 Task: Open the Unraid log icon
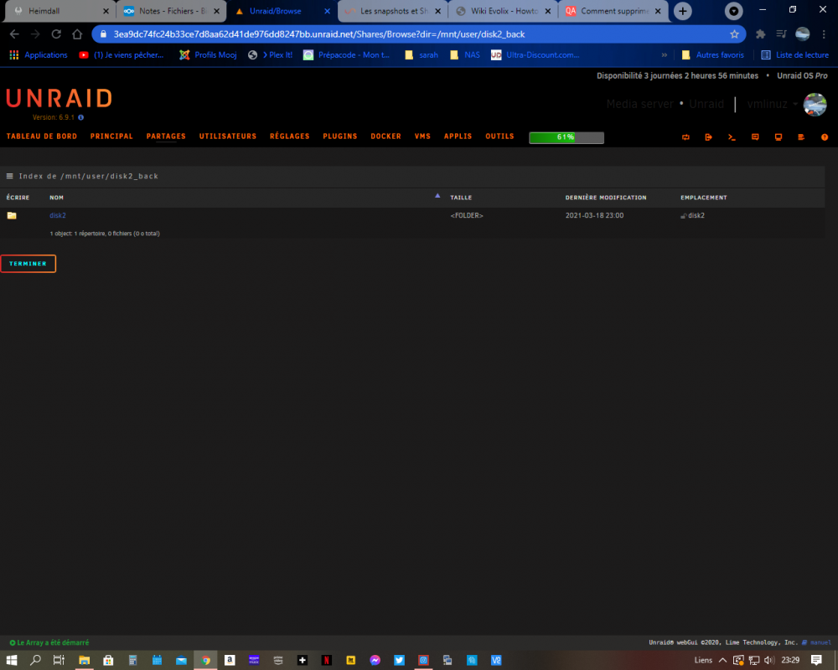coord(801,137)
